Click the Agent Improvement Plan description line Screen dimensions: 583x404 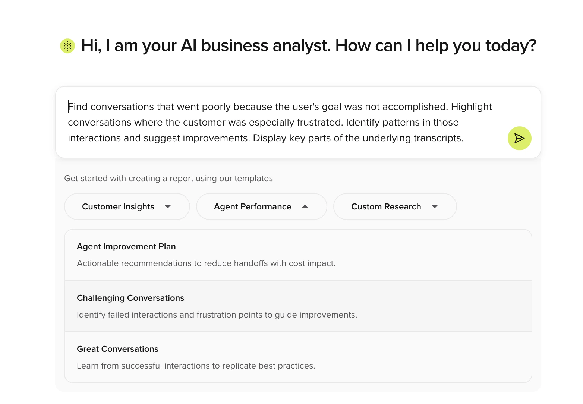(x=206, y=263)
